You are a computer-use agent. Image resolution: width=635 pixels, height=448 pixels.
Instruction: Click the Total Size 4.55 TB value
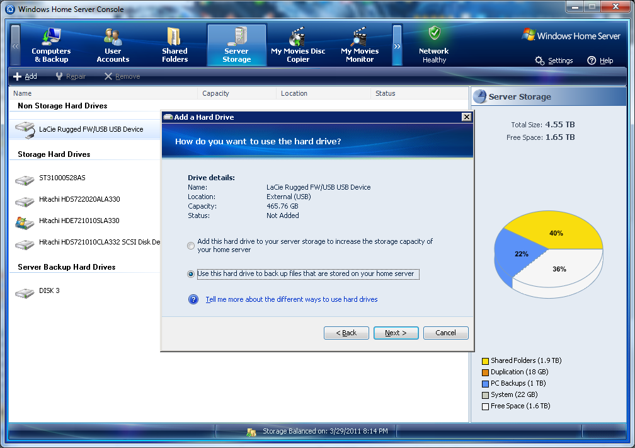(x=559, y=124)
